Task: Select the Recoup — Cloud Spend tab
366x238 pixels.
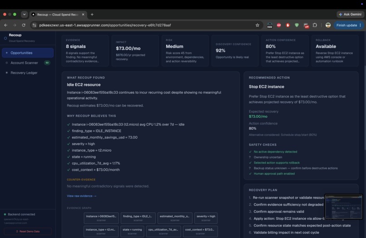Action: click(57, 15)
